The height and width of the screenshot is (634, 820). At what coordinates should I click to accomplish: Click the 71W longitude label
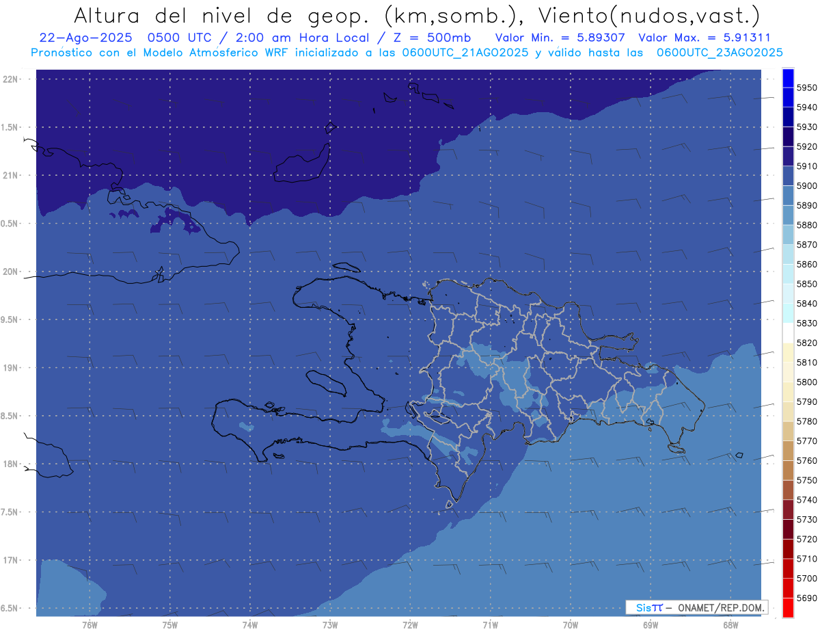point(491,625)
